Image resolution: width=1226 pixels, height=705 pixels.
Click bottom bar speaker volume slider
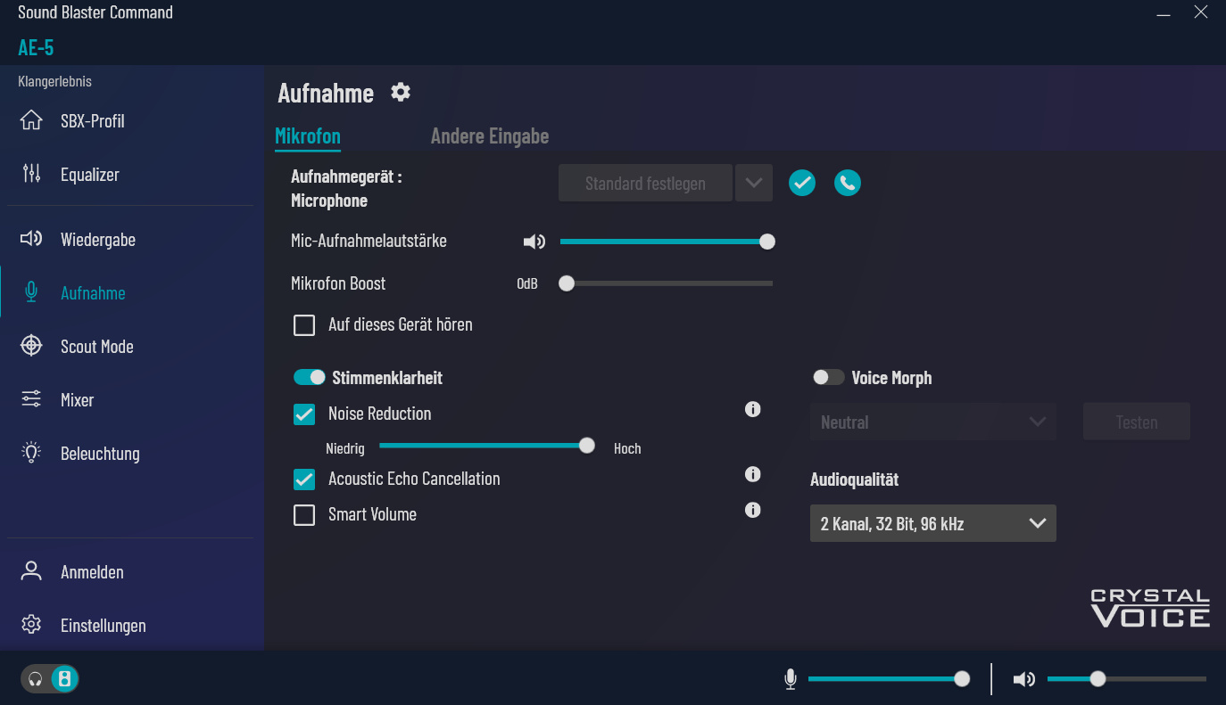(x=1127, y=679)
